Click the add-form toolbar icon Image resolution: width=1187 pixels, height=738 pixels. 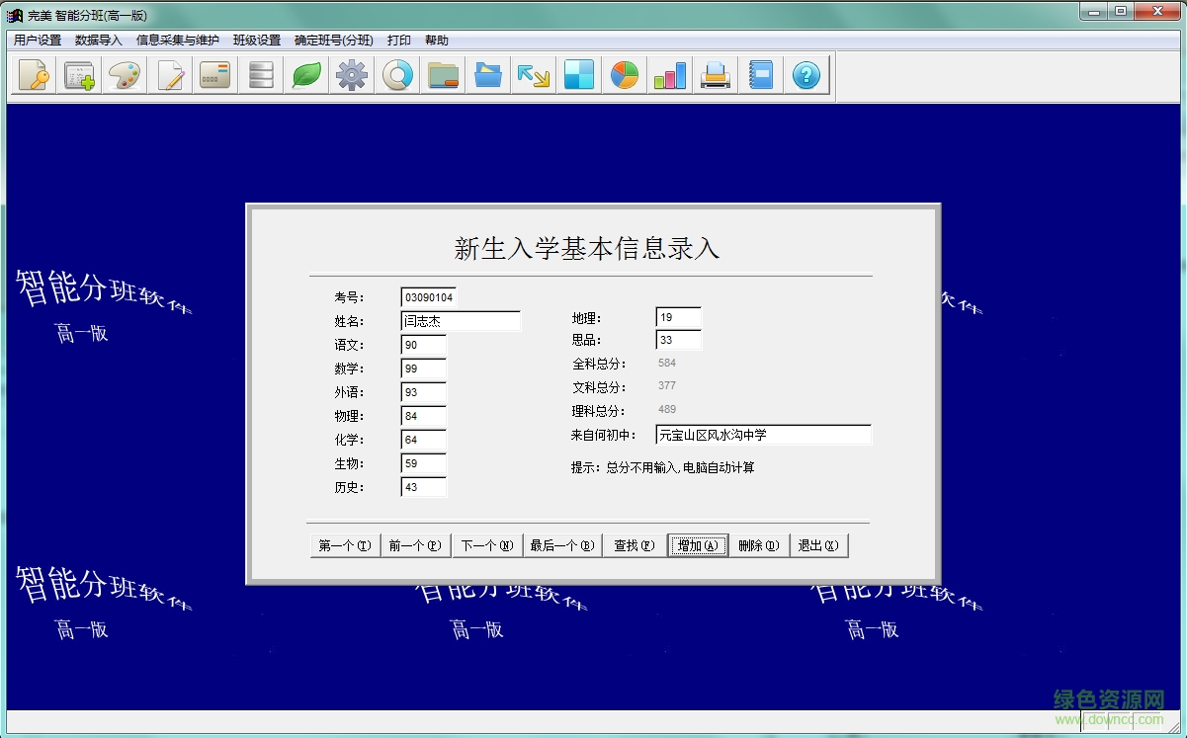pyautogui.click(x=79, y=74)
